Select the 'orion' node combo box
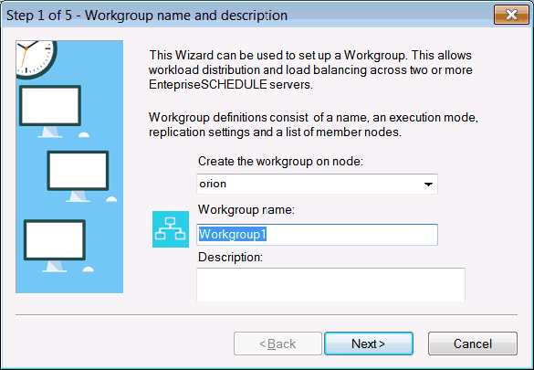 [x=317, y=184]
